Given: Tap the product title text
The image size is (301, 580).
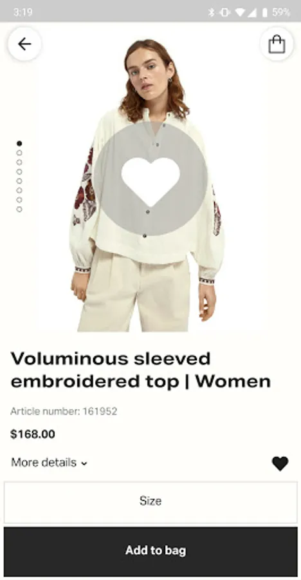Looking at the screenshot, I should pyautogui.click(x=141, y=371).
